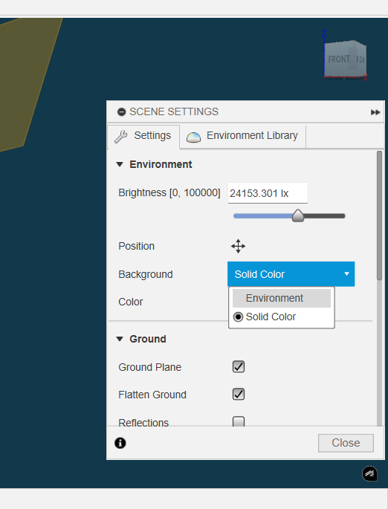The width and height of the screenshot is (388, 509).
Task: Open the info icon at dialog bottom
Action: click(x=120, y=443)
